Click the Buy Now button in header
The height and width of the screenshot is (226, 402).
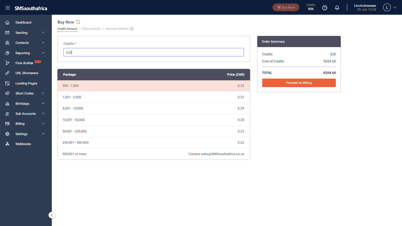tap(286, 7)
